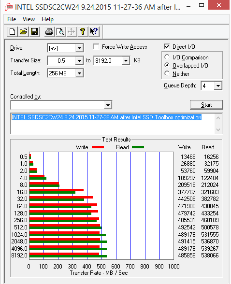Click the Start button
This screenshot has width=231, height=284.
(x=206, y=105)
